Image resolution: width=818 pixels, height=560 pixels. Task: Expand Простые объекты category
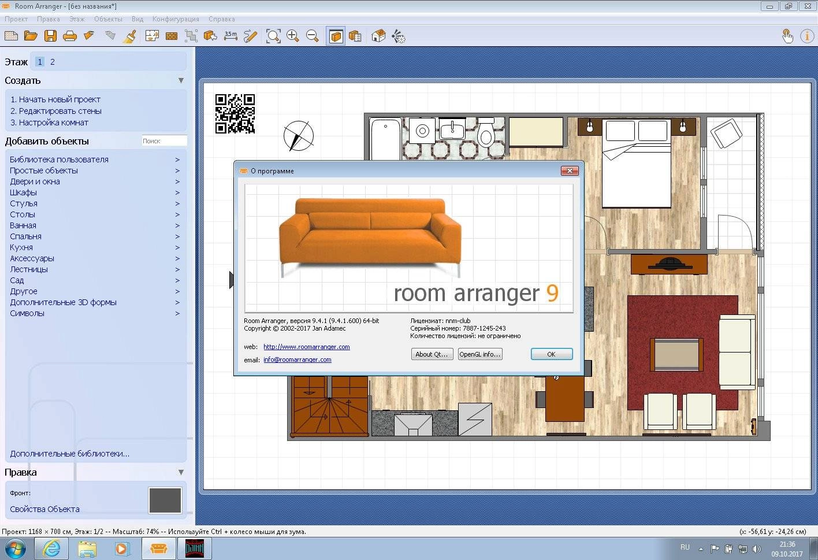click(x=95, y=170)
